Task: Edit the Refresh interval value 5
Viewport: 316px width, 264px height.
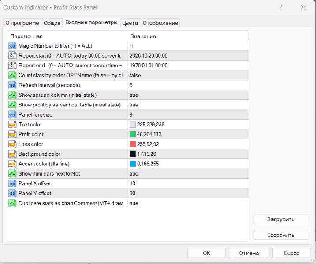Action: coord(131,85)
